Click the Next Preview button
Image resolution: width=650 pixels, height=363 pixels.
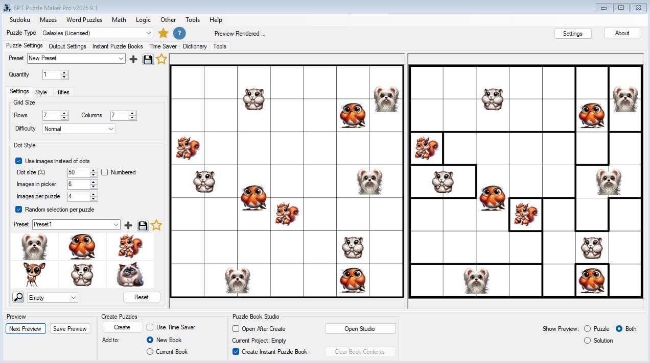pos(26,329)
